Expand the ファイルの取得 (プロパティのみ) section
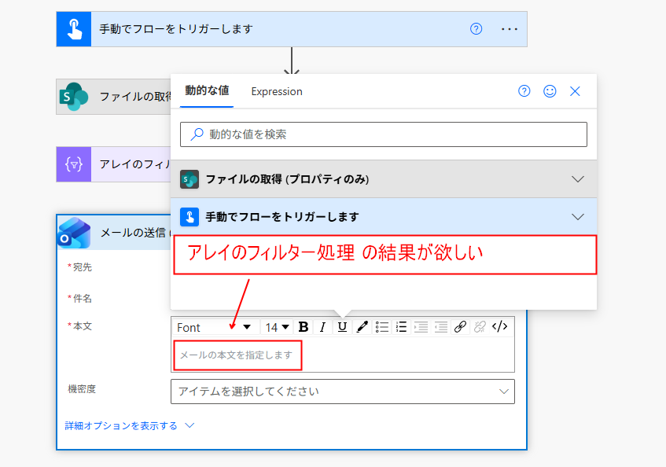The image size is (666, 467). point(384,179)
